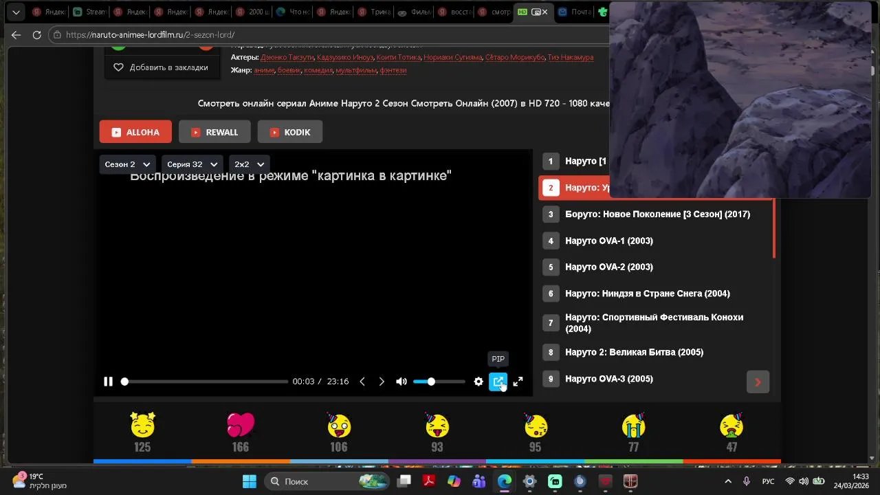Open actor link Дзюнко Такэути
The image size is (880, 495).
click(287, 57)
